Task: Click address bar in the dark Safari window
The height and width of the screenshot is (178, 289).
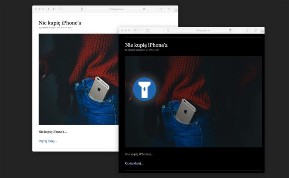Action: click(x=203, y=30)
